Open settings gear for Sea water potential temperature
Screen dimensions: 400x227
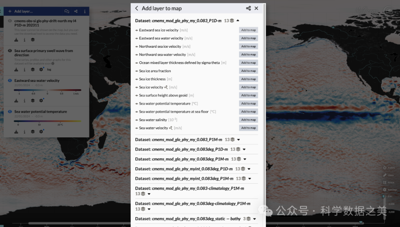tap(41, 131)
